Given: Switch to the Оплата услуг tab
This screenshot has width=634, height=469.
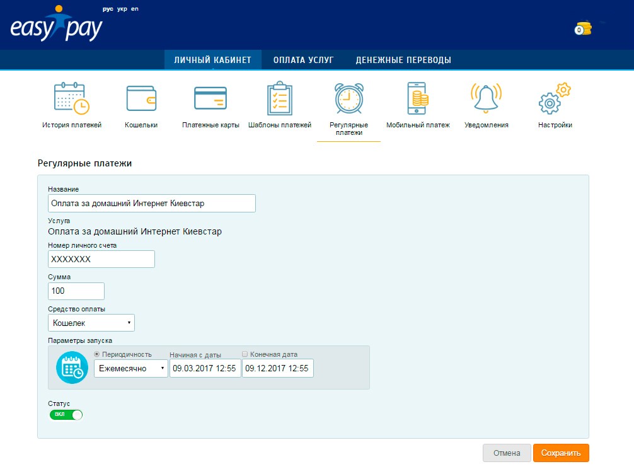Looking at the screenshot, I should point(304,60).
